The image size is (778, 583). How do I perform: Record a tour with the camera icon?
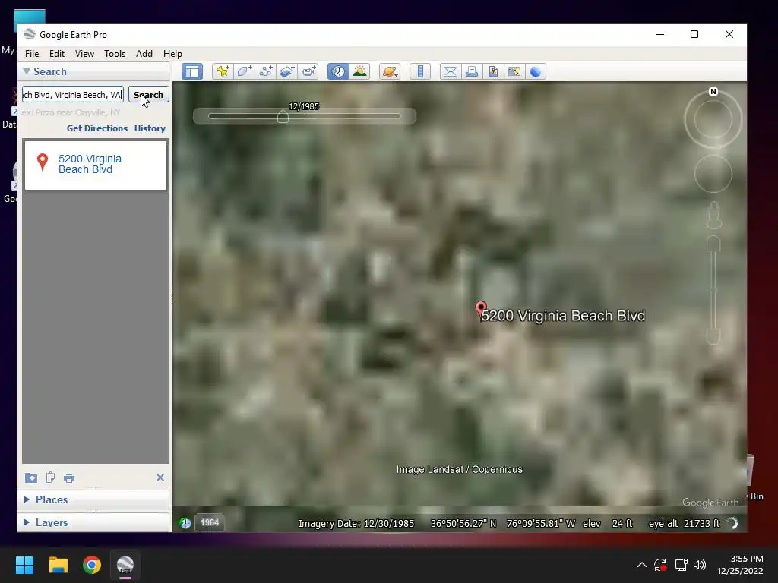click(308, 71)
